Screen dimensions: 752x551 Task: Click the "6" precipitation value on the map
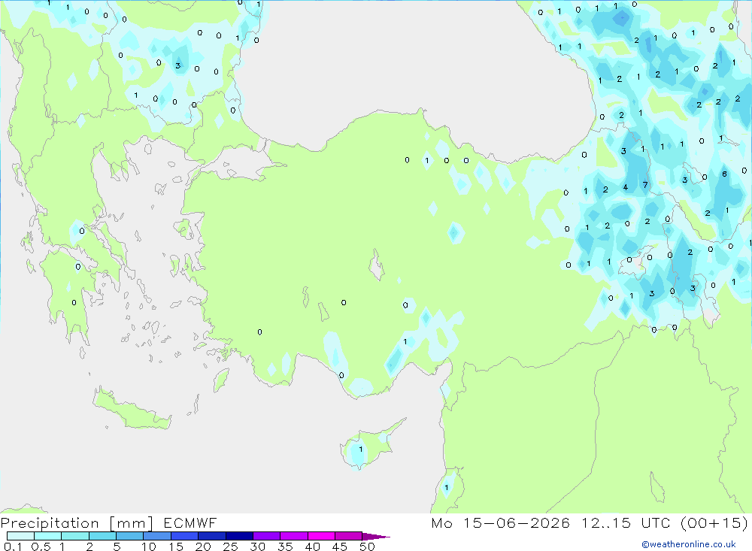pos(725,174)
